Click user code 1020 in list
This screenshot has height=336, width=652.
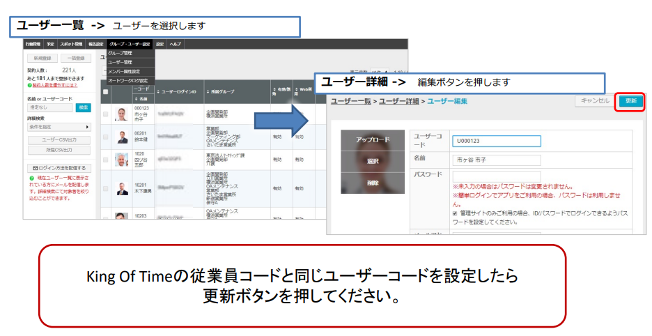coord(139,154)
